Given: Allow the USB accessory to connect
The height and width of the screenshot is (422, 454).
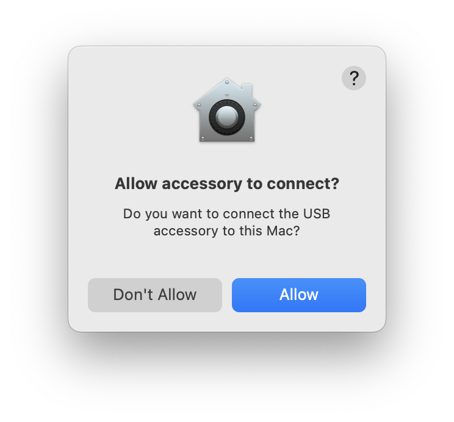Looking at the screenshot, I should pos(299,295).
